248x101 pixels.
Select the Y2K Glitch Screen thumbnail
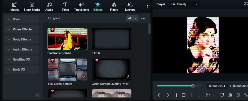pyautogui.click(x=67, y=70)
